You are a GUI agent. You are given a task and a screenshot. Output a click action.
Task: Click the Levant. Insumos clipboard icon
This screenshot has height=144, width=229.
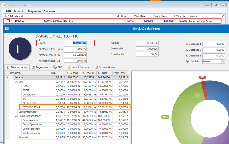(69, 67)
